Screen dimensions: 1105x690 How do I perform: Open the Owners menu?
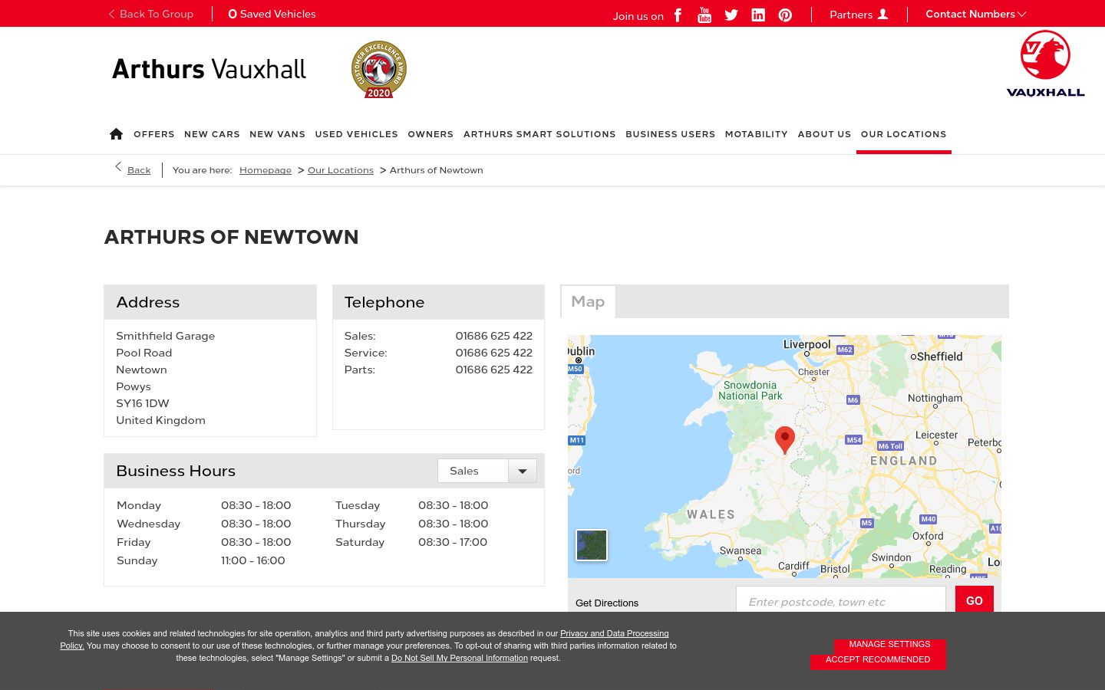pyautogui.click(x=430, y=134)
